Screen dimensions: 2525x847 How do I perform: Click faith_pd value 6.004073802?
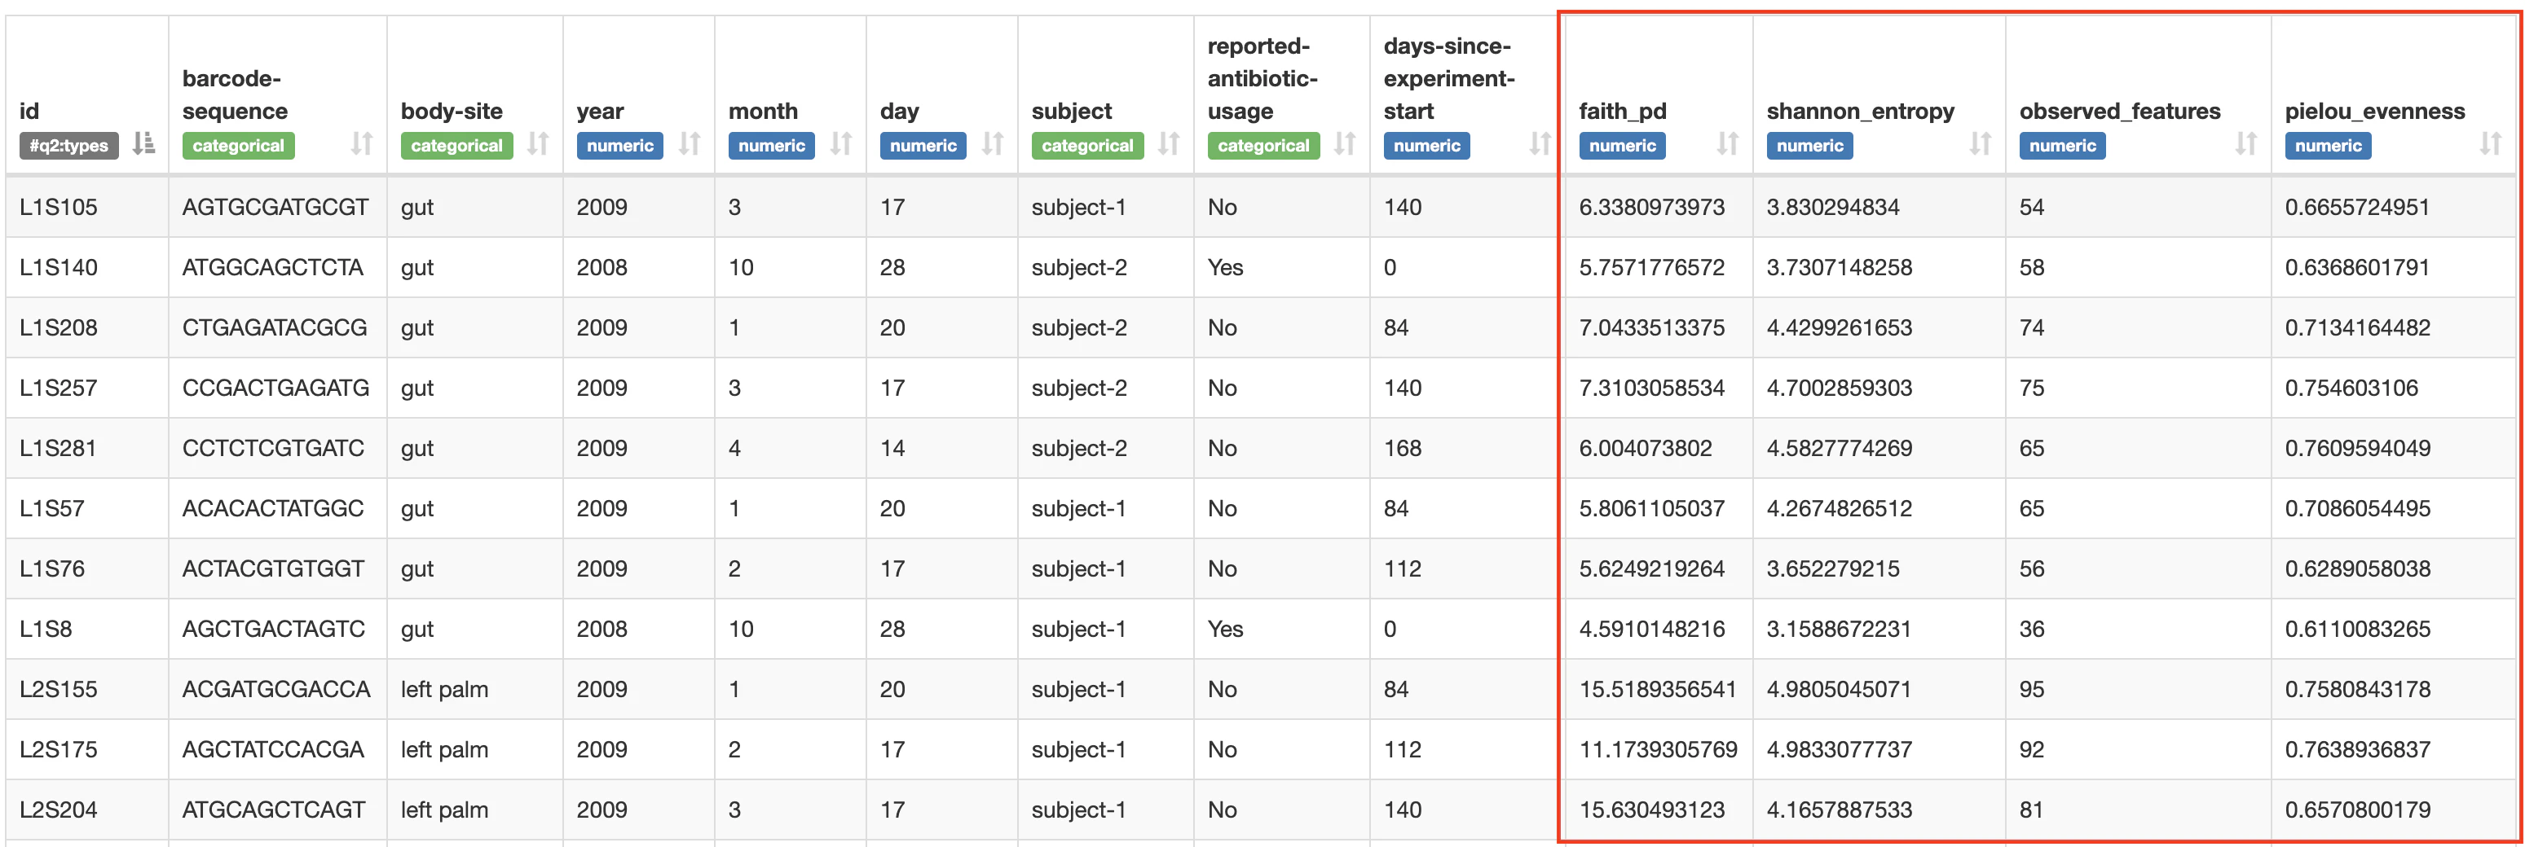click(1645, 449)
